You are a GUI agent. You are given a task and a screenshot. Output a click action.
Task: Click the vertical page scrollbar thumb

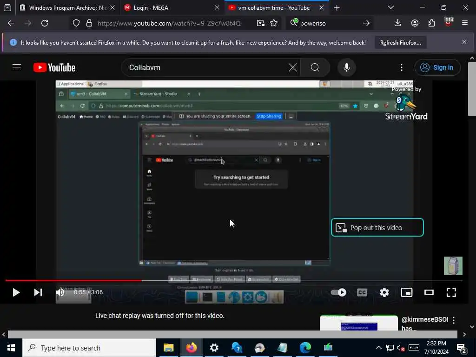coord(472,89)
